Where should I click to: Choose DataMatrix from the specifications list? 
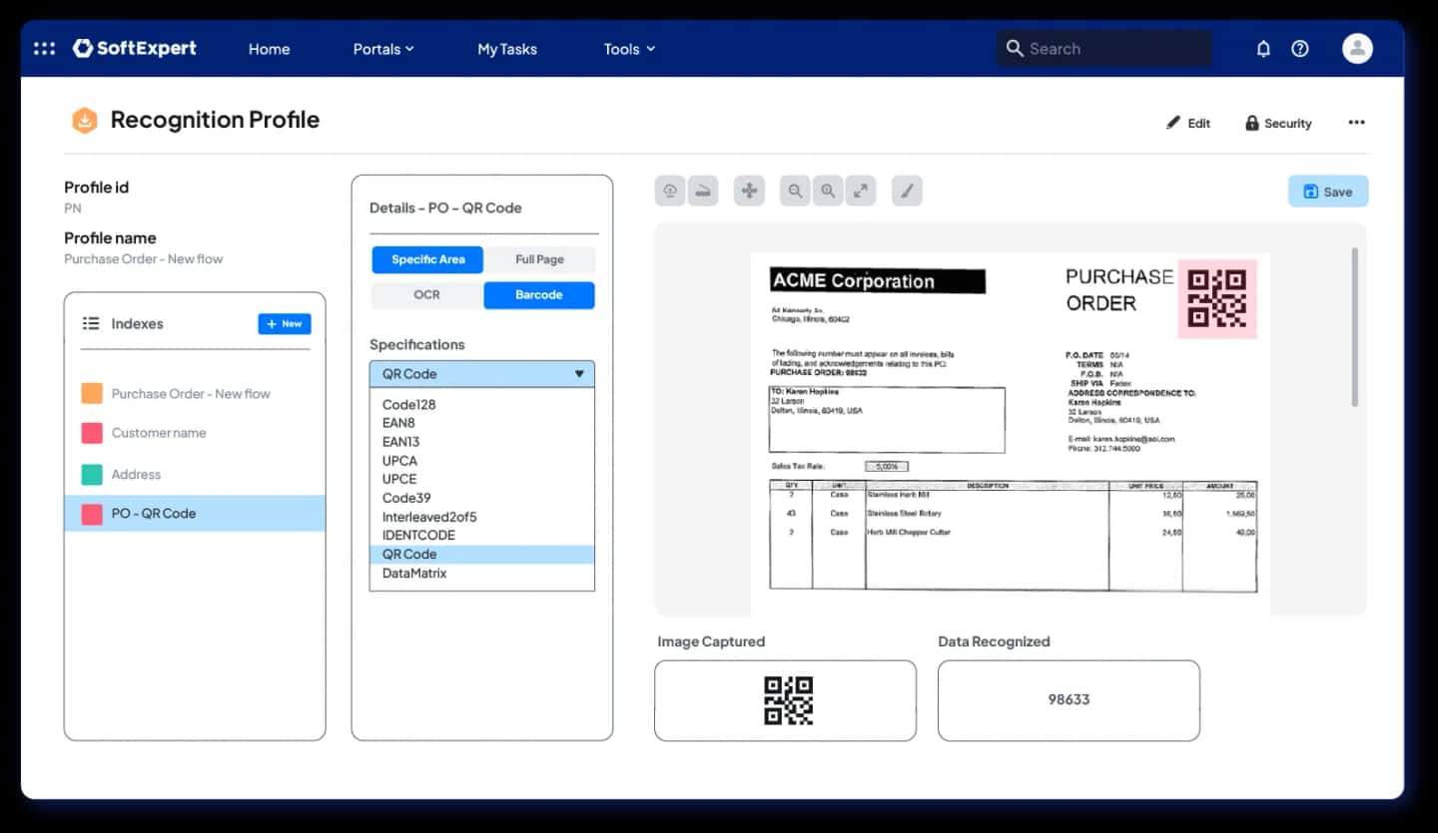[414, 574]
